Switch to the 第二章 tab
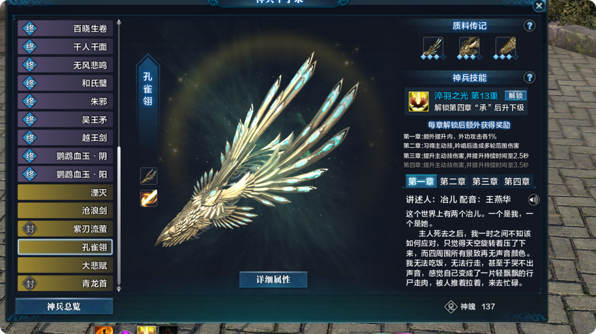Screen dimensions: 596x334 tap(453, 182)
